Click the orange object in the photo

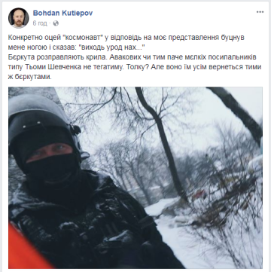pos(25,246)
